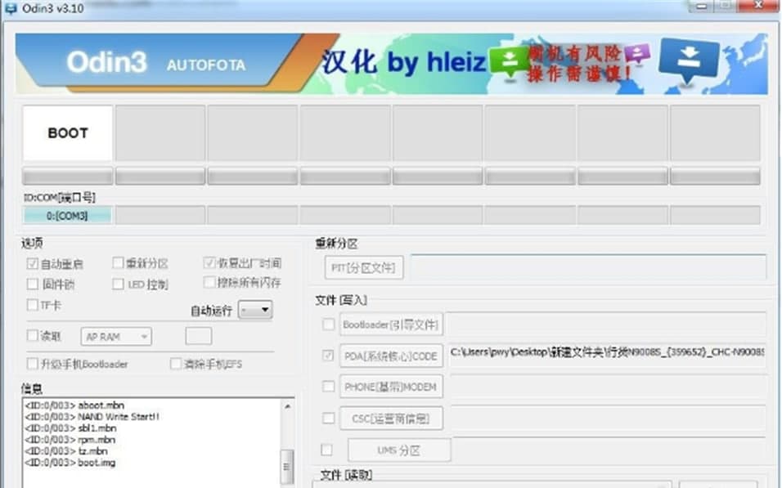The height and width of the screenshot is (488, 782).
Task: Click the PHONE[基带]MODEM button
Action: [x=391, y=387]
